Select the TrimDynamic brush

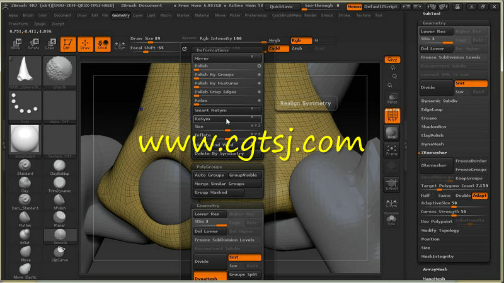[x=59, y=185]
